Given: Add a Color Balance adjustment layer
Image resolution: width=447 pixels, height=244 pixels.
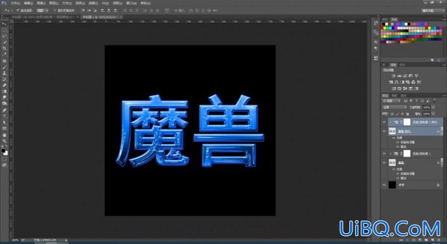Looking at the screenshot, I should [397, 82].
